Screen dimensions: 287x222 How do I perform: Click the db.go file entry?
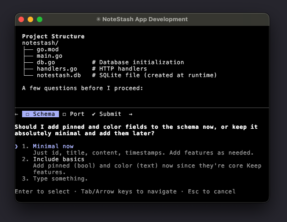(x=46, y=62)
